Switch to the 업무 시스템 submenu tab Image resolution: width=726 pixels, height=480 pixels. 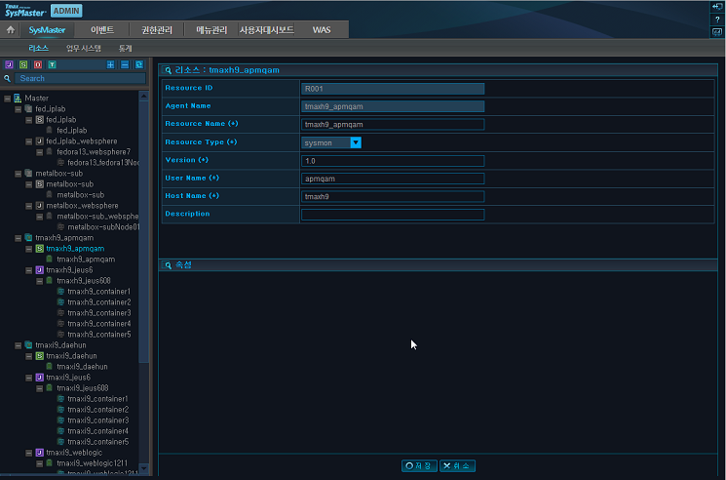[84, 48]
